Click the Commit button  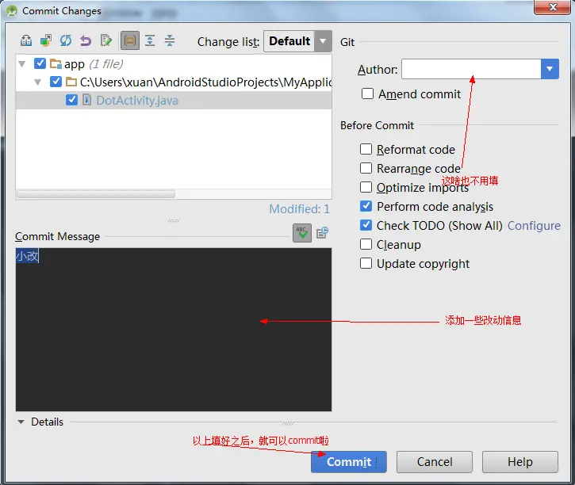349,462
